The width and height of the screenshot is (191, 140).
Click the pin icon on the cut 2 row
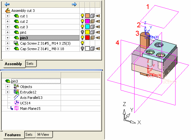tap(98, 21)
